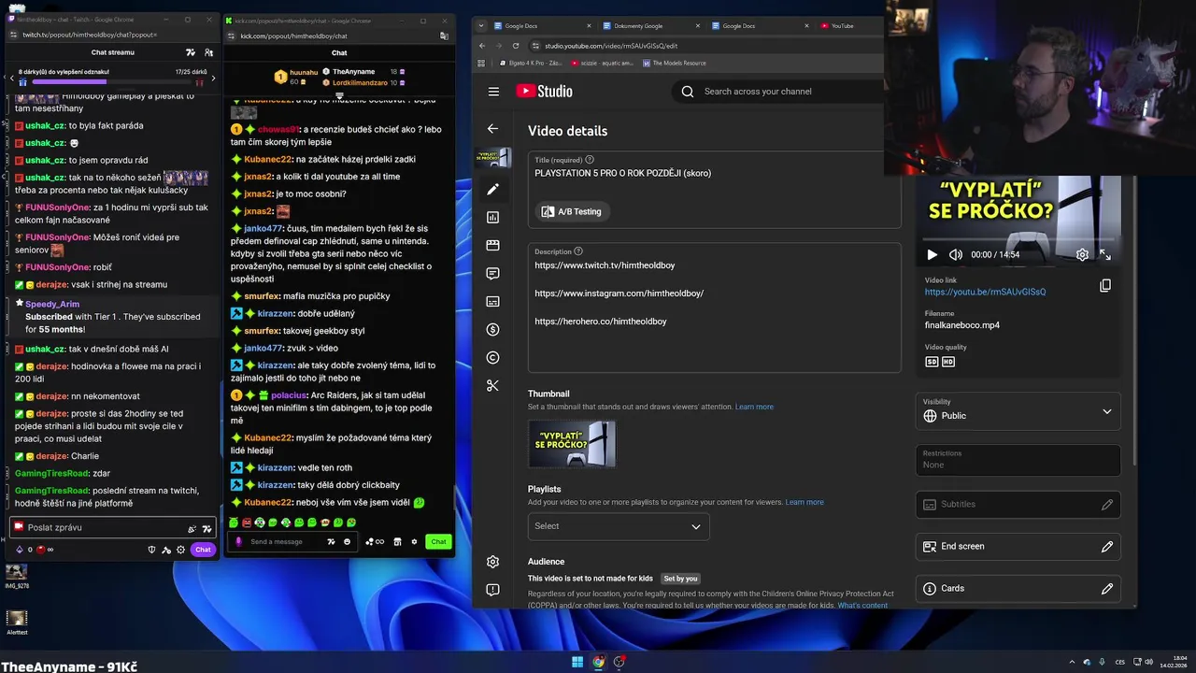Screen dimensions: 1196x673
Task: Click the Studio address bar URL
Action: point(611,45)
